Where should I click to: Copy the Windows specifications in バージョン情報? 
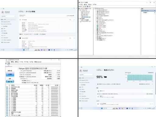click(70, 38)
